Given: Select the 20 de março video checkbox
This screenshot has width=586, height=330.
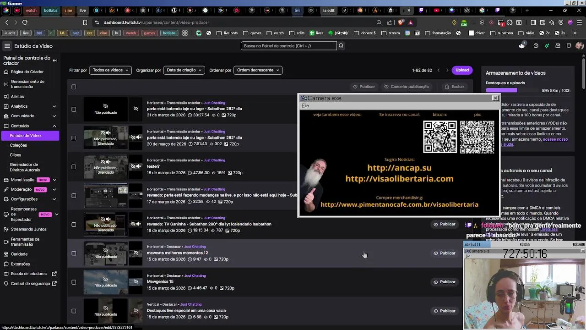Looking at the screenshot, I should [74, 138].
